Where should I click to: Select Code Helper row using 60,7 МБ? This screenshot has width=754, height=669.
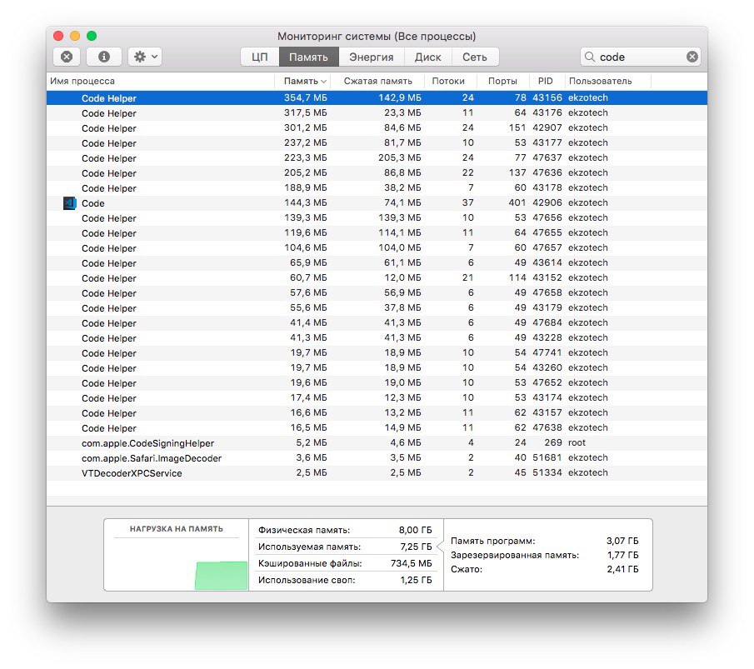[x=377, y=277]
